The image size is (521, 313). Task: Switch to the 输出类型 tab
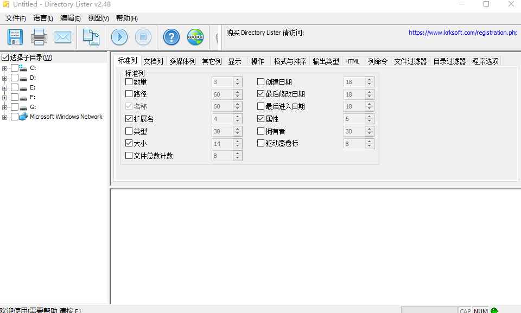326,61
